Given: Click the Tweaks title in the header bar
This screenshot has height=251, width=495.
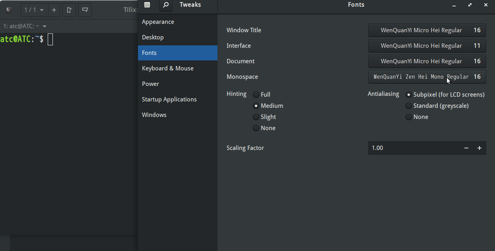Looking at the screenshot, I should [190, 5].
